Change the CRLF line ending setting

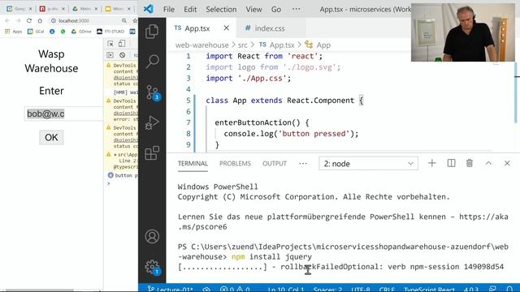coord(387,289)
